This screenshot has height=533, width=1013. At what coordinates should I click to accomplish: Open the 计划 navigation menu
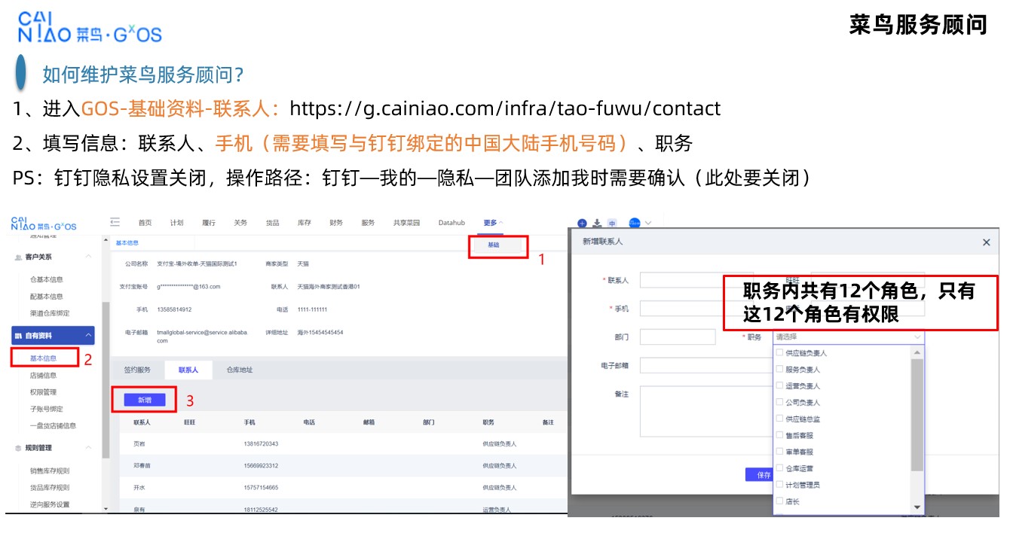[x=176, y=223]
